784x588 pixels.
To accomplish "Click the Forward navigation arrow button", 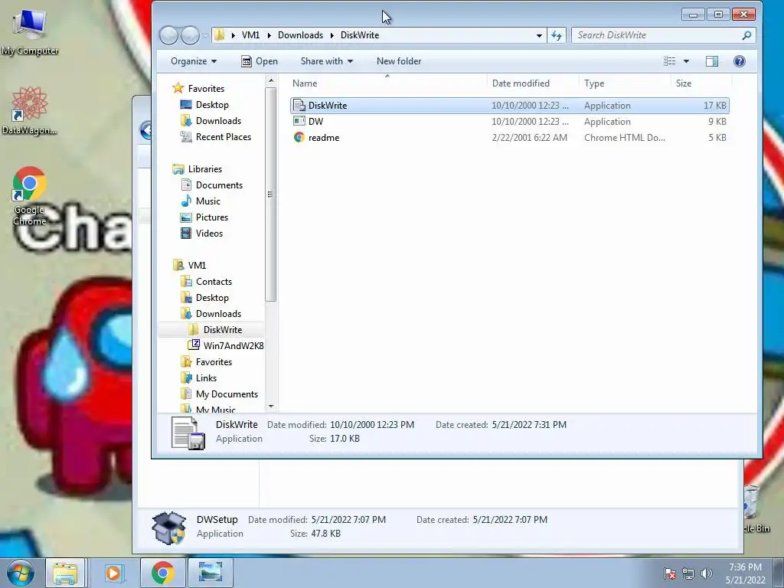I will (190, 35).
